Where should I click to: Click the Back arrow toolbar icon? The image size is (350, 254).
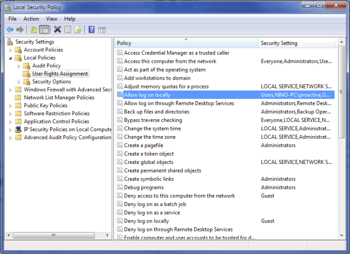click(10, 30)
